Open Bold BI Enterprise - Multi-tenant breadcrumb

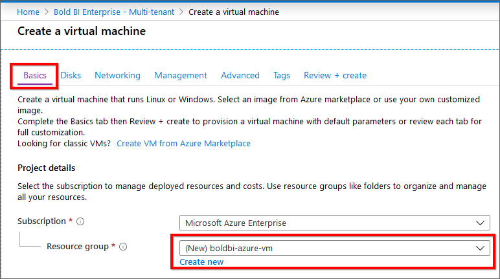114,12
